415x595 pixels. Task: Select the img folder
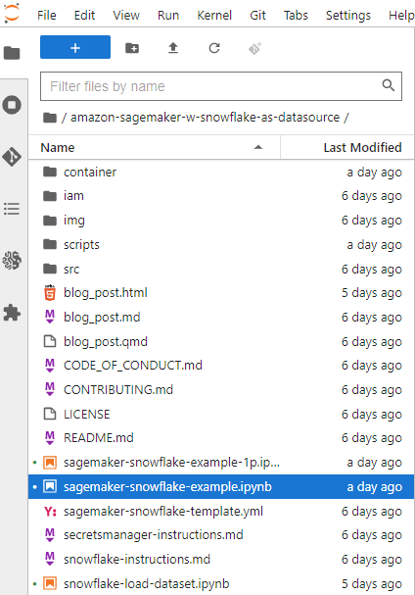tap(221, 221)
